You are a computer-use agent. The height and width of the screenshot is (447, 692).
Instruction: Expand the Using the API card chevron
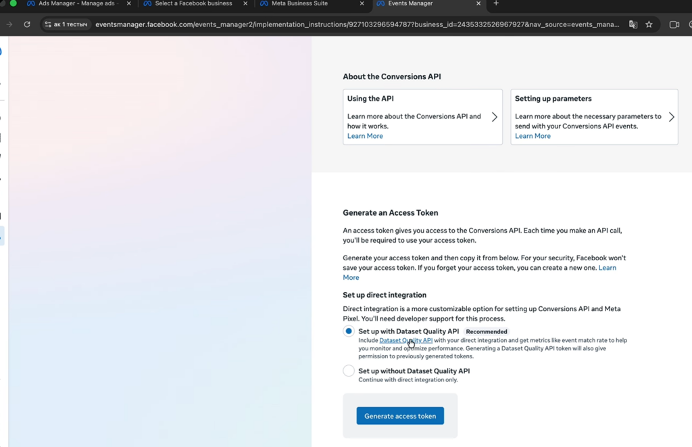point(494,117)
